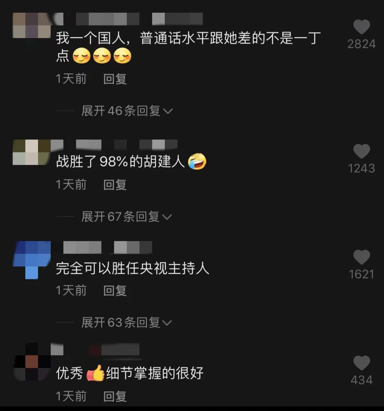Tap the heart beside the 1243-like comment

pos(362,151)
